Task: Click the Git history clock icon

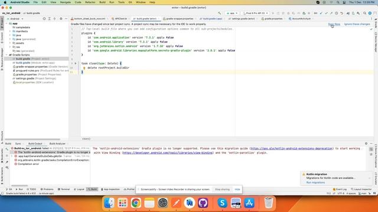Action: click(x=337, y=13)
